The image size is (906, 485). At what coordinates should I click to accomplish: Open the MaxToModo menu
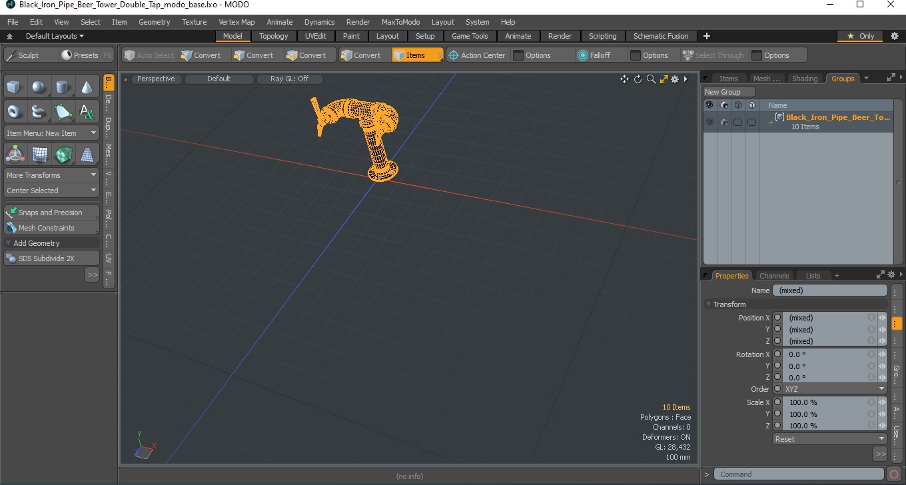tap(400, 22)
